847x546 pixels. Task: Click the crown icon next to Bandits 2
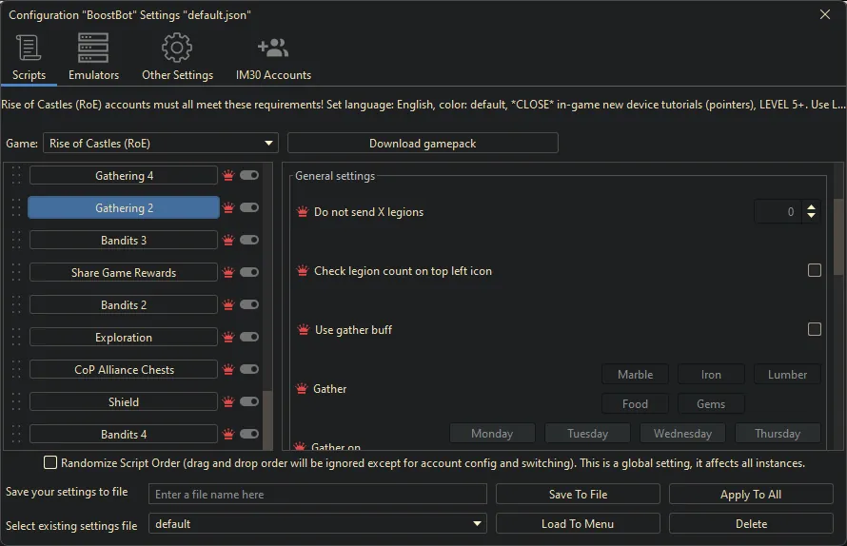(x=228, y=305)
